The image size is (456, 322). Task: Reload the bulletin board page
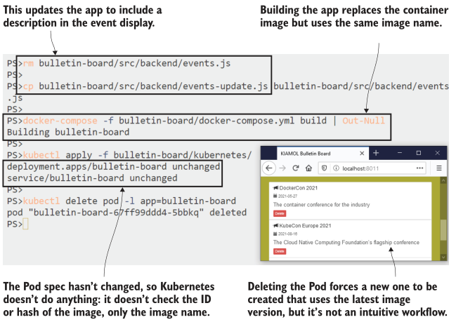[x=295, y=168]
